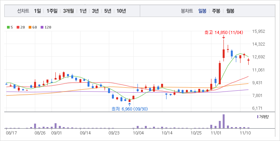Click the 15,952 price axis label
Screen dimensions: 280x141
point(259,31)
